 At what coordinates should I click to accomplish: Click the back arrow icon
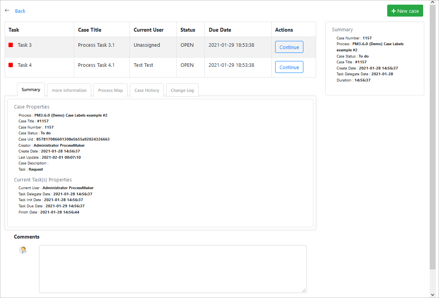point(7,10)
